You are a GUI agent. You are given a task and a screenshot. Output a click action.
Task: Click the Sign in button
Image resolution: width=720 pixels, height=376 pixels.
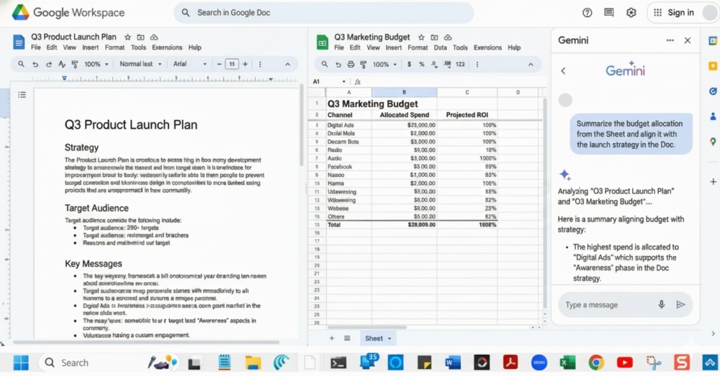click(680, 12)
